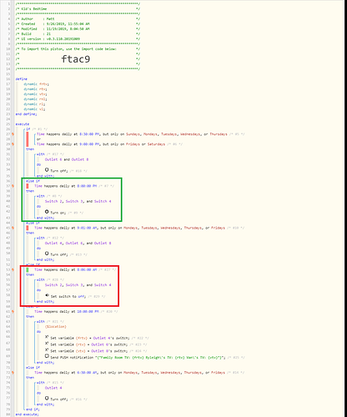Image resolution: width=347 pixels, height=417 pixels.
Task: Select the 'Outlet 6 and Outlet 8' device list
Action: click(x=67, y=159)
